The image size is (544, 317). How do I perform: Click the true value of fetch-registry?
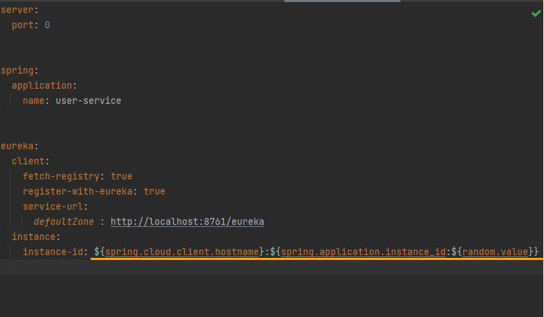[x=122, y=177]
